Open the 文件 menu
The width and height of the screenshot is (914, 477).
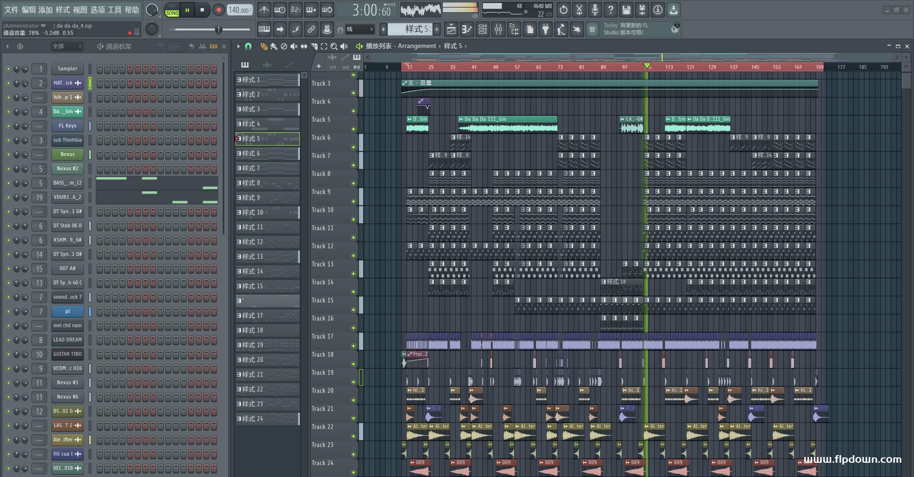pos(11,10)
